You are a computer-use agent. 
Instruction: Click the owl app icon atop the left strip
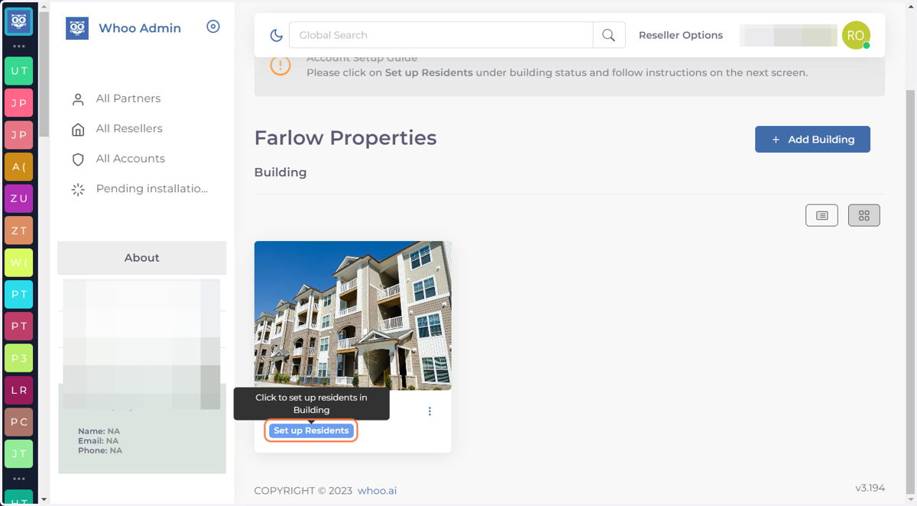(19, 21)
